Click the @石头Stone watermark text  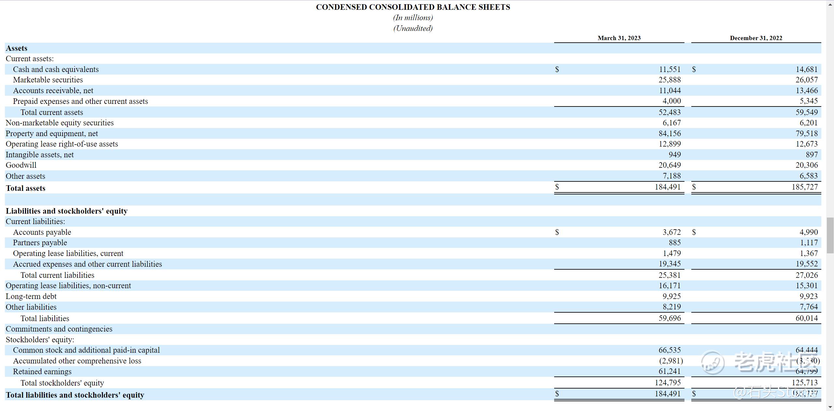[775, 392]
